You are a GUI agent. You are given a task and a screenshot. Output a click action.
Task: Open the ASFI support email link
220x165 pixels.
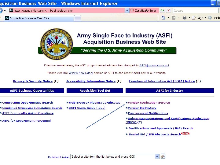point(154,65)
